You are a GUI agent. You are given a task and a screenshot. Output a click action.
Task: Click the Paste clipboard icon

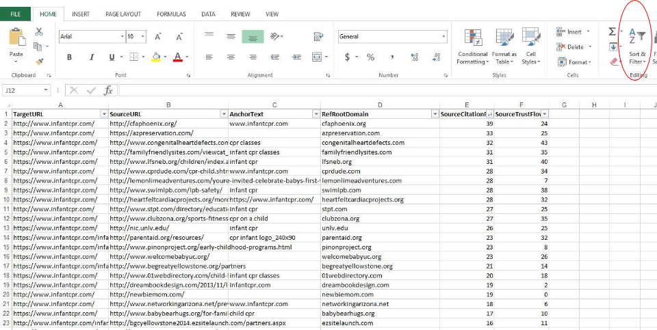pyautogui.click(x=16, y=37)
